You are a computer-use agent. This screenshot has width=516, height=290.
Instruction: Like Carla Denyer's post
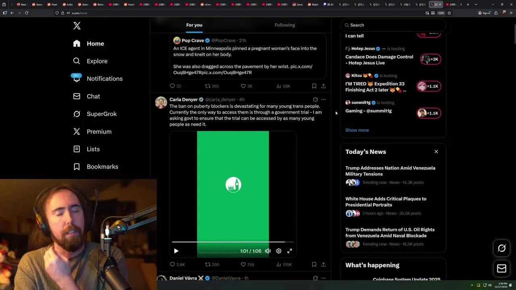(247, 265)
